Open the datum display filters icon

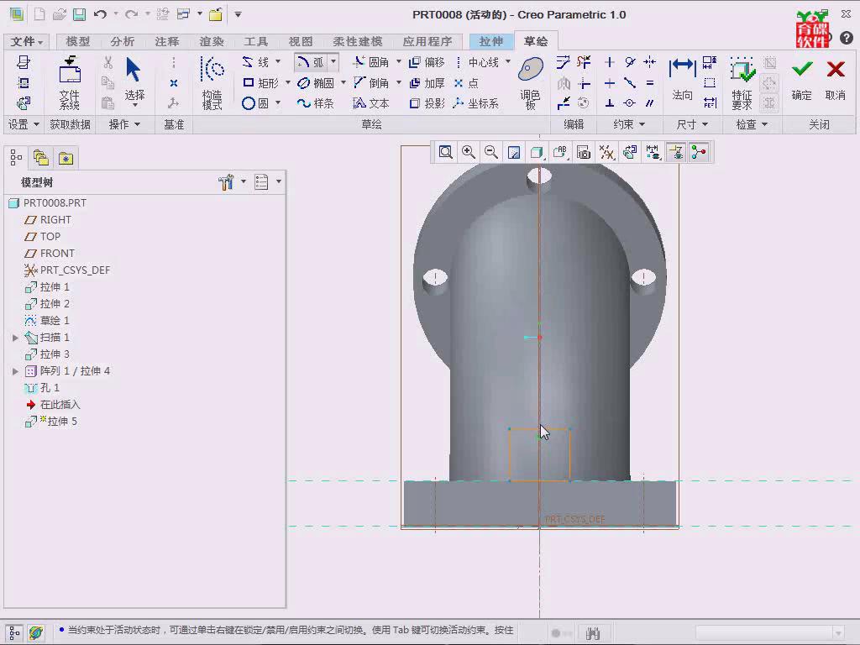[x=606, y=153]
